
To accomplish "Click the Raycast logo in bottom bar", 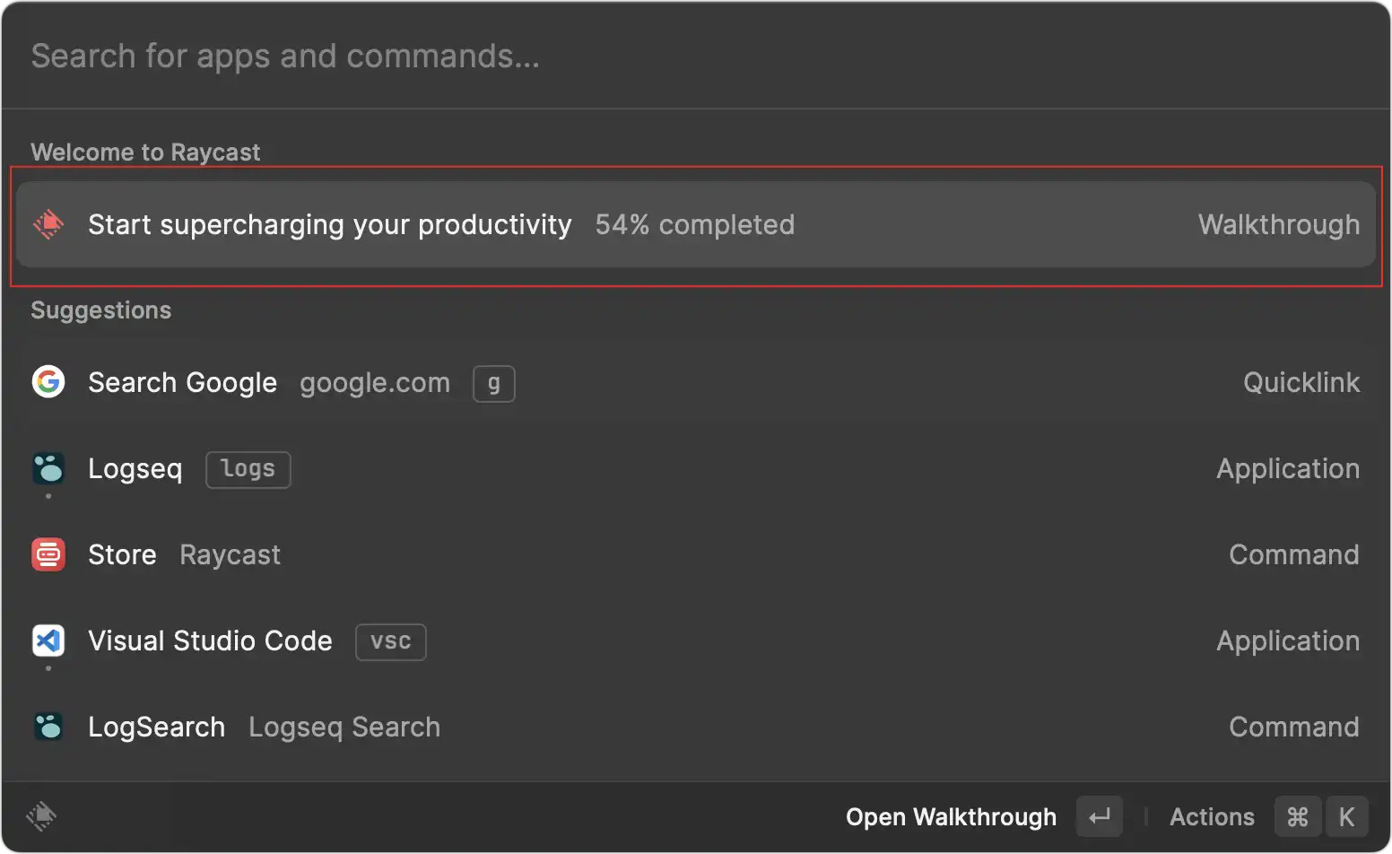I will [x=41, y=816].
